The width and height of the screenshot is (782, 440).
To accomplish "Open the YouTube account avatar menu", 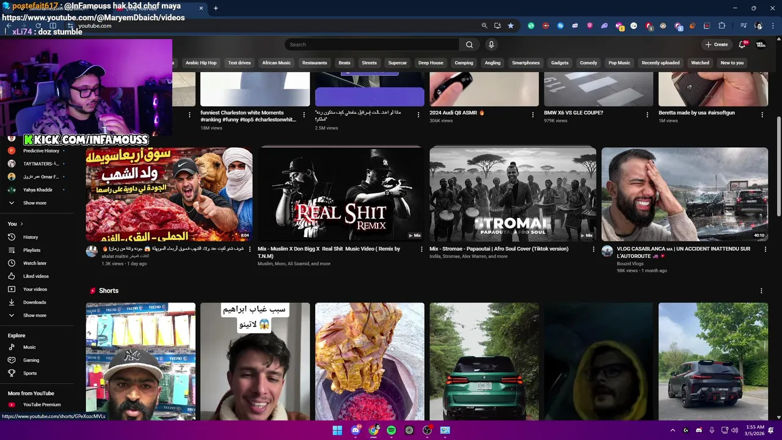I will coord(761,45).
